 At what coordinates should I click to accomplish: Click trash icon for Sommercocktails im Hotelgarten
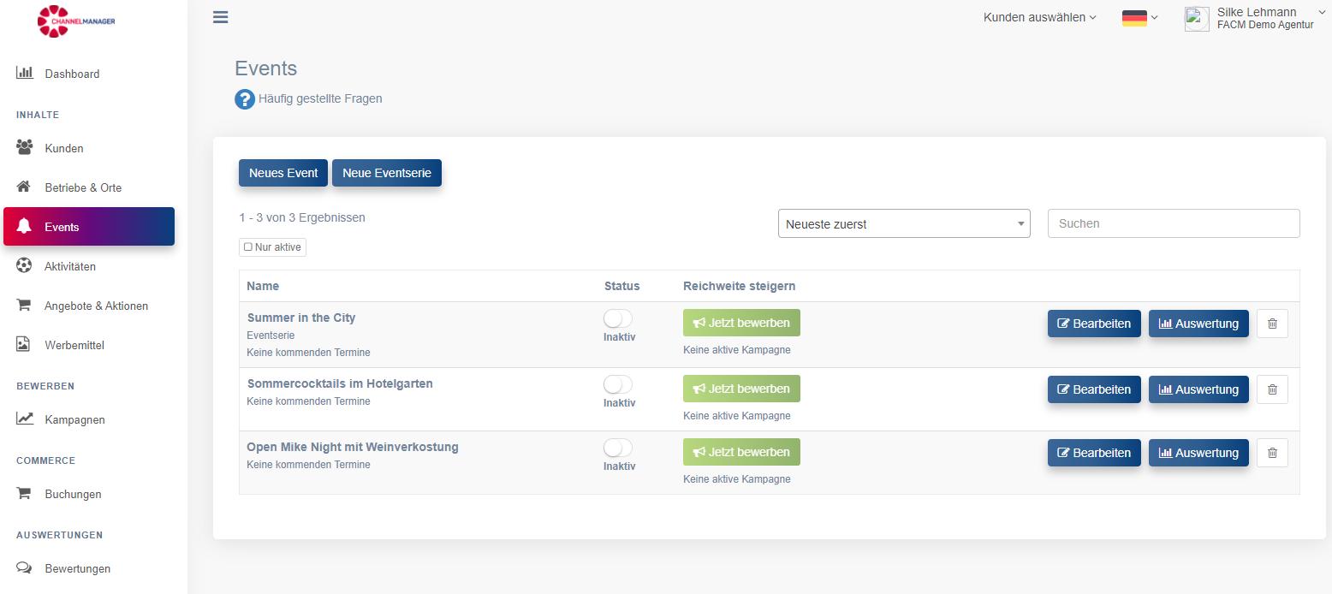(x=1272, y=389)
